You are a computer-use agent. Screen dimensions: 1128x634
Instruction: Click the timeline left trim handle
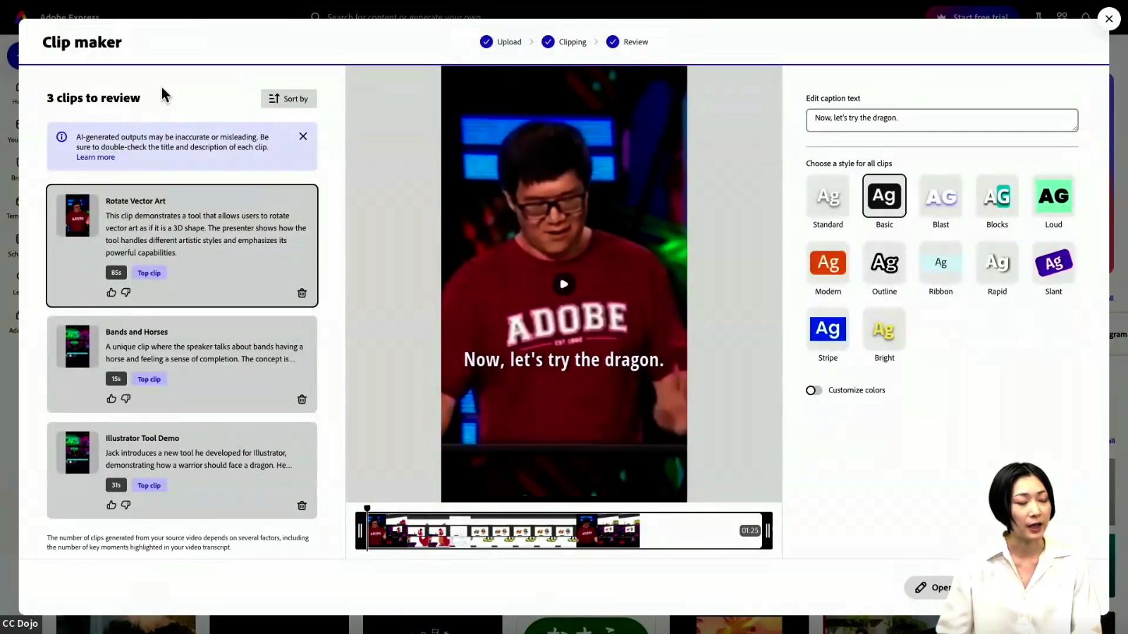(360, 530)
